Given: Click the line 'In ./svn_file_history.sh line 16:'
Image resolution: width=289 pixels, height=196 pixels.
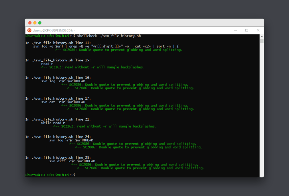Looking at the screenshot, I should tap(58, 78).
